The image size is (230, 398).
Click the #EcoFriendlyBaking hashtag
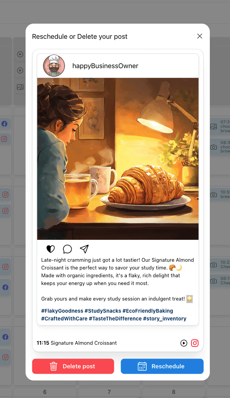point(148,311)
